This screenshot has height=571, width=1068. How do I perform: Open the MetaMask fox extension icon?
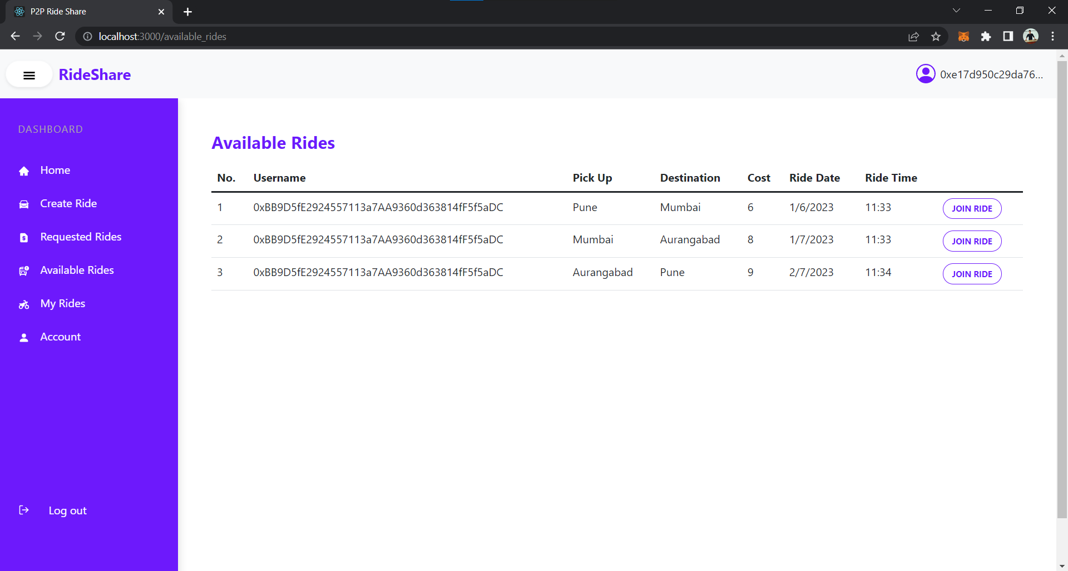click(x=964, y=36)
